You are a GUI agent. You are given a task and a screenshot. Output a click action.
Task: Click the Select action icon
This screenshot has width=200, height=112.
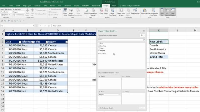point(106,11)
